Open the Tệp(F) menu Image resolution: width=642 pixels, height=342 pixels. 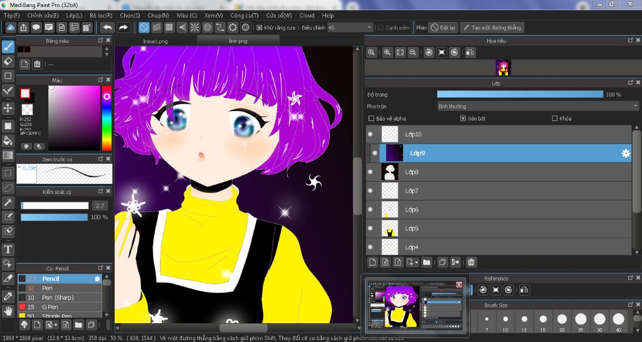point(11,16)
